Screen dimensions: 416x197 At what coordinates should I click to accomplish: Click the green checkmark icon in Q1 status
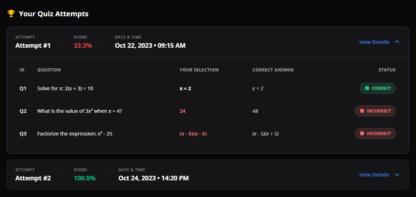pyautogui.click(x=367, y=88)
